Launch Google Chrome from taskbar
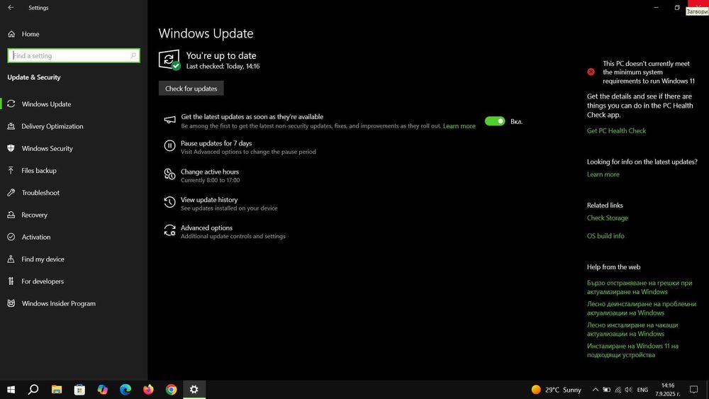709x399 pixels. [x=172, y=390]
